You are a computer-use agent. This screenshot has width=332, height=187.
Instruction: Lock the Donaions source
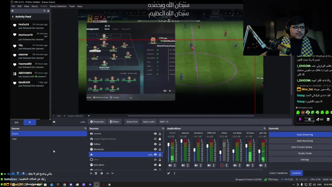[x=160, y=149]
